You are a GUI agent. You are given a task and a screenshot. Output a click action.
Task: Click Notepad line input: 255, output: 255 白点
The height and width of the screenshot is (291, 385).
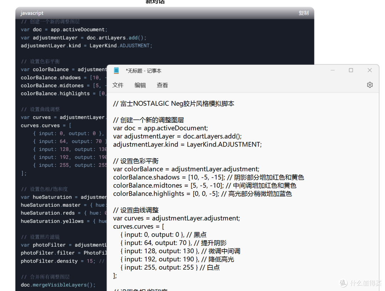click(x=170, y=267)
